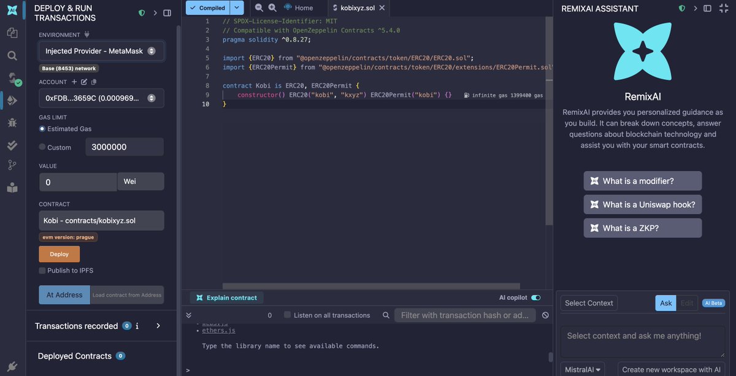
Task: Ask What is a modifier?
Action: [643, 181]
